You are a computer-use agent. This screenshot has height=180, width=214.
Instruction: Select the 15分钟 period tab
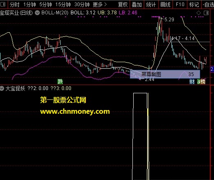[x=63, y=4]
